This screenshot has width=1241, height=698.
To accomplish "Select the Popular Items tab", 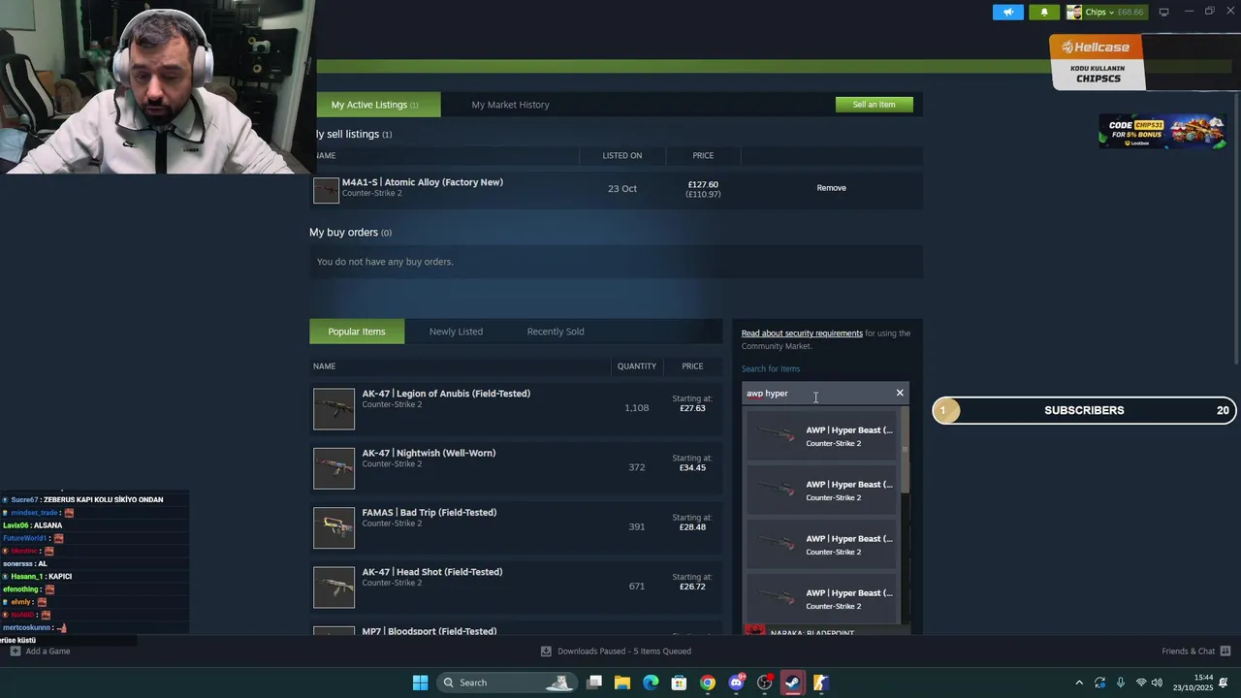I will (x=357, y=332).
